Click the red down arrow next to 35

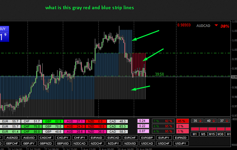[201, 121]
